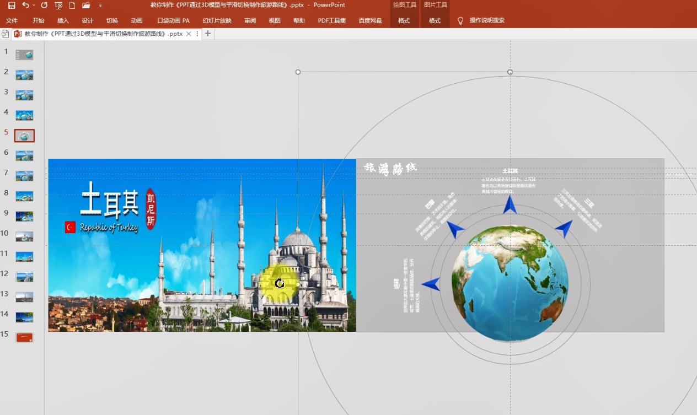Click the 操作说明搜索 search field
This screenshot has width=697, height=415.
point(487,20)
